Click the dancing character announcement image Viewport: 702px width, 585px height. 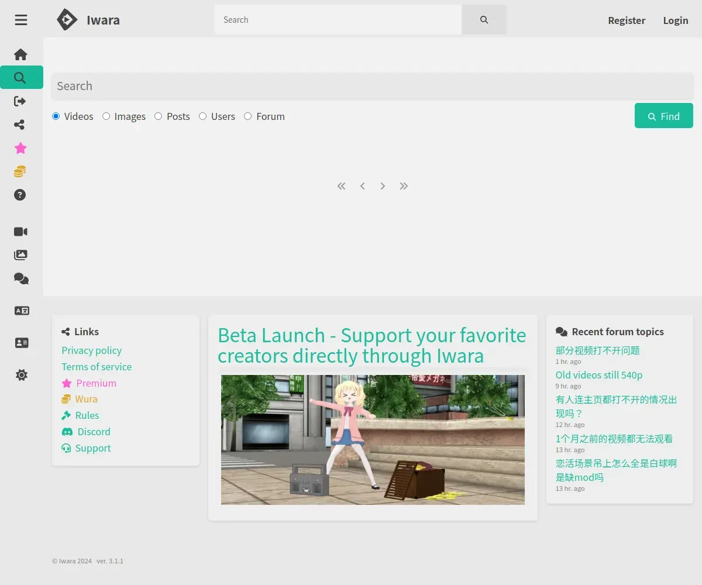click(x=373, y=440)
